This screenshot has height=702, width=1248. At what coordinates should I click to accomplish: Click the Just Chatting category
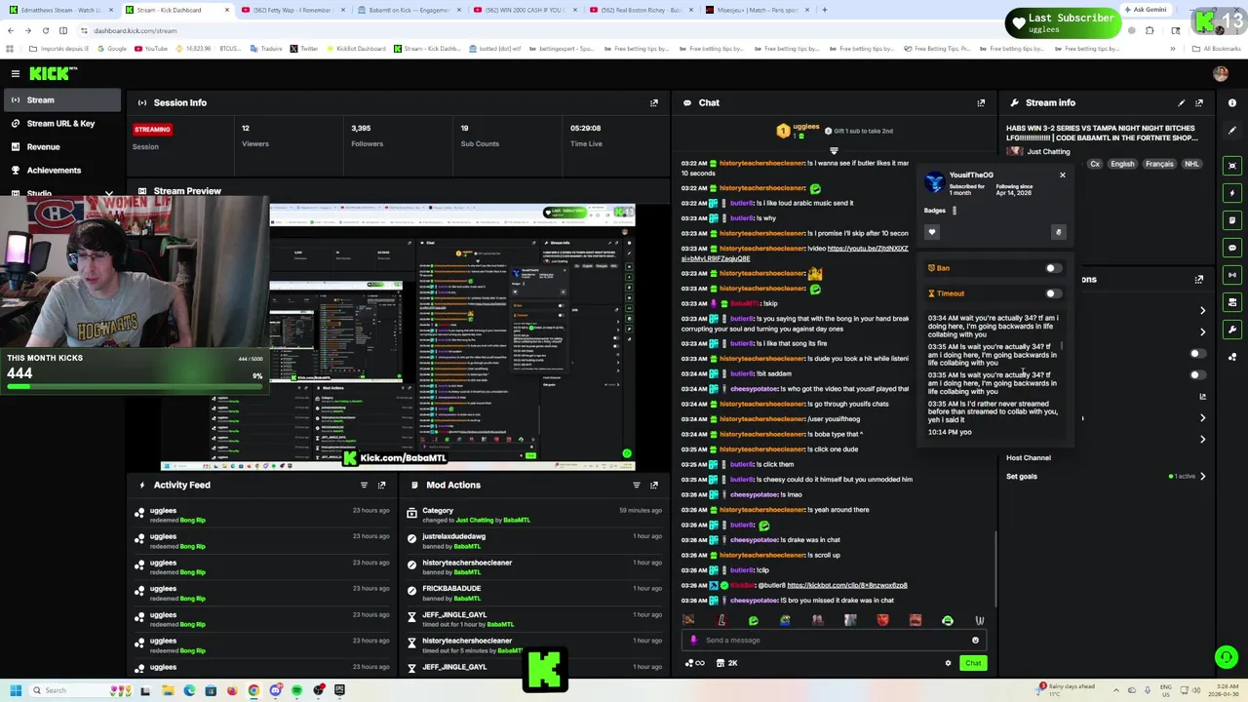point(1048,152)
